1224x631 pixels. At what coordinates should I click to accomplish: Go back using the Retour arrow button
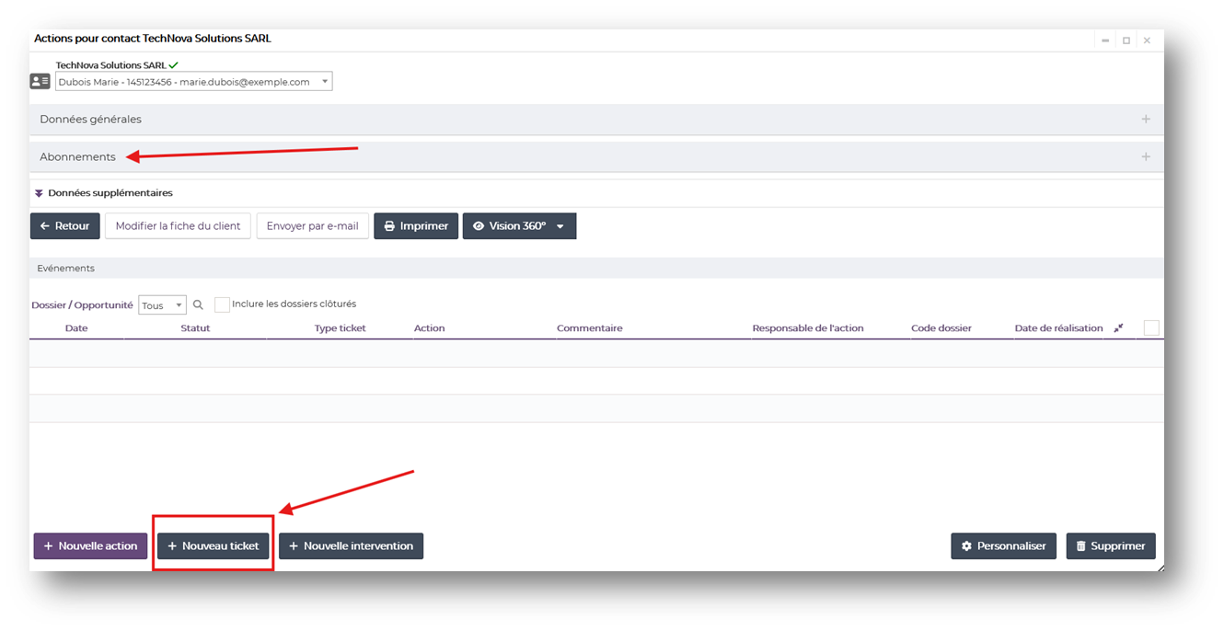point(65,226)
